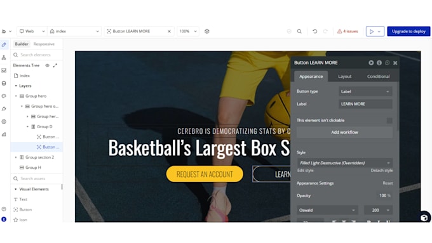Select the Layout tab

tap(345, 77)
